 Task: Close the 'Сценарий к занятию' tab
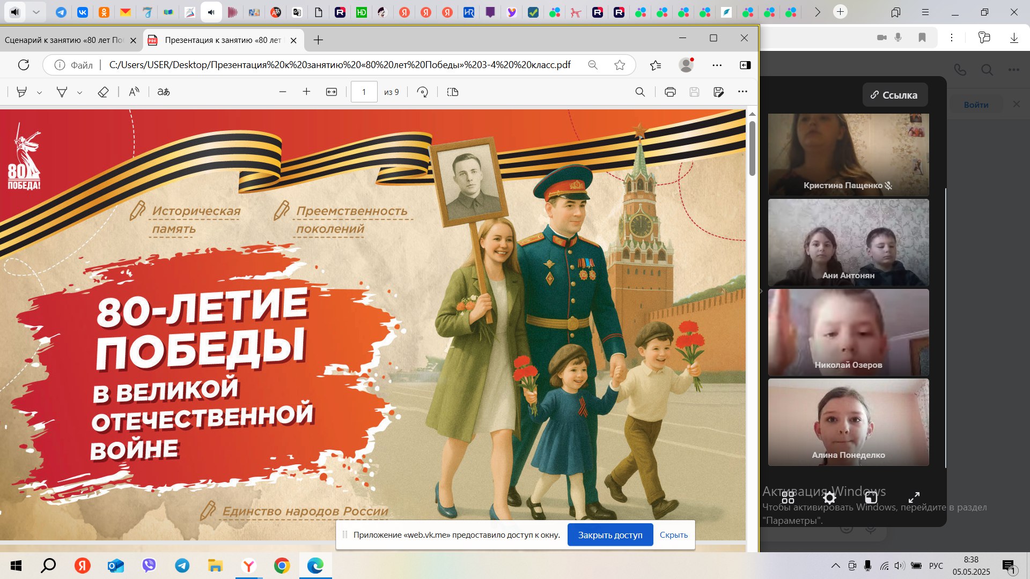[133, 40]
